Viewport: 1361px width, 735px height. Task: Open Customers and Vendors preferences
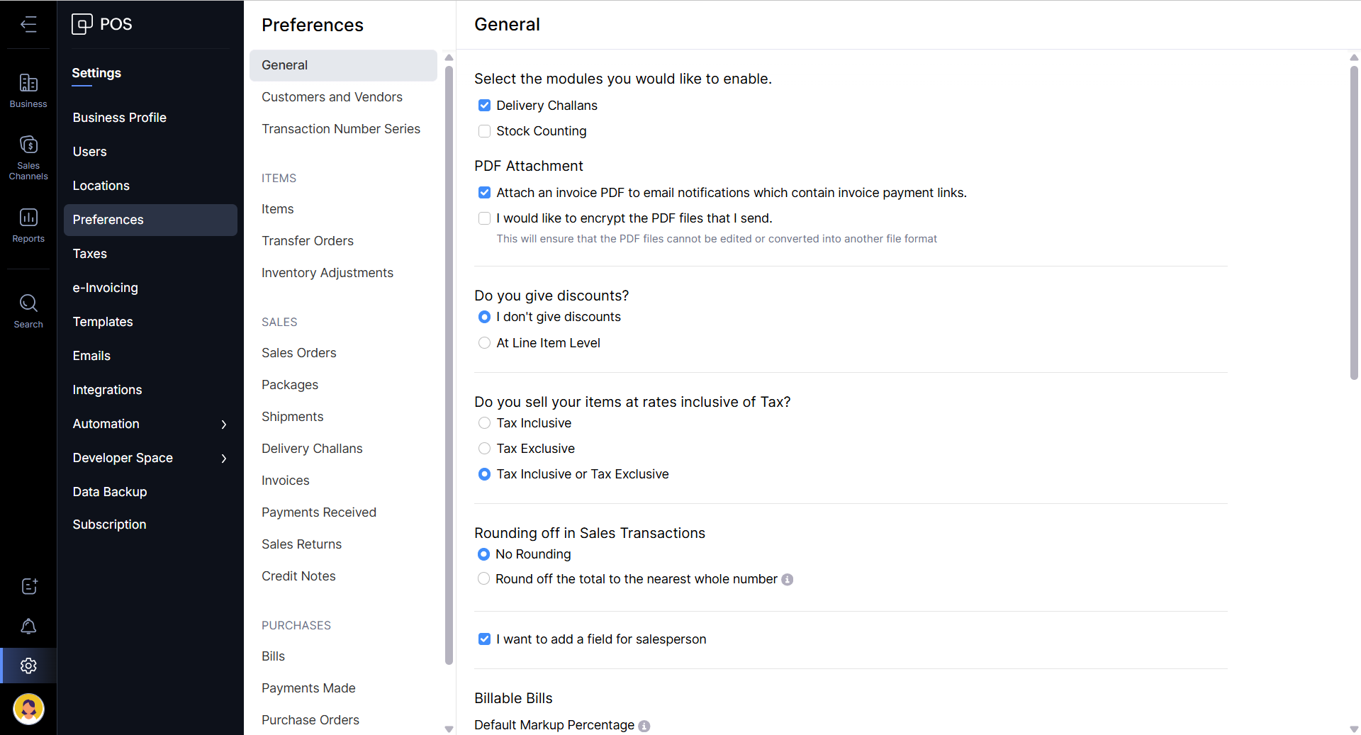(332, 97)
